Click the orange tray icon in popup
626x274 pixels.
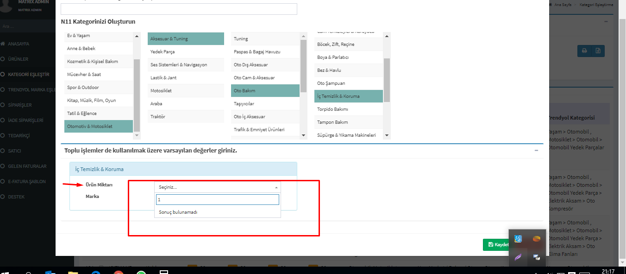(x=536, y=239)
